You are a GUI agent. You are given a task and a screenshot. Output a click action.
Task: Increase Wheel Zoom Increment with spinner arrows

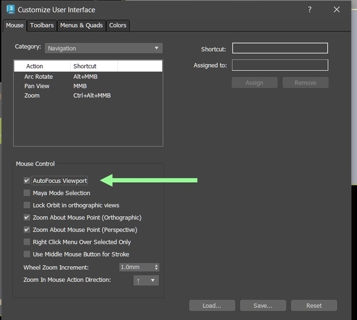click(156, 266)
